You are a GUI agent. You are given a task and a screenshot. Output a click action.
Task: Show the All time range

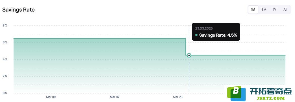tap(285, 10)
